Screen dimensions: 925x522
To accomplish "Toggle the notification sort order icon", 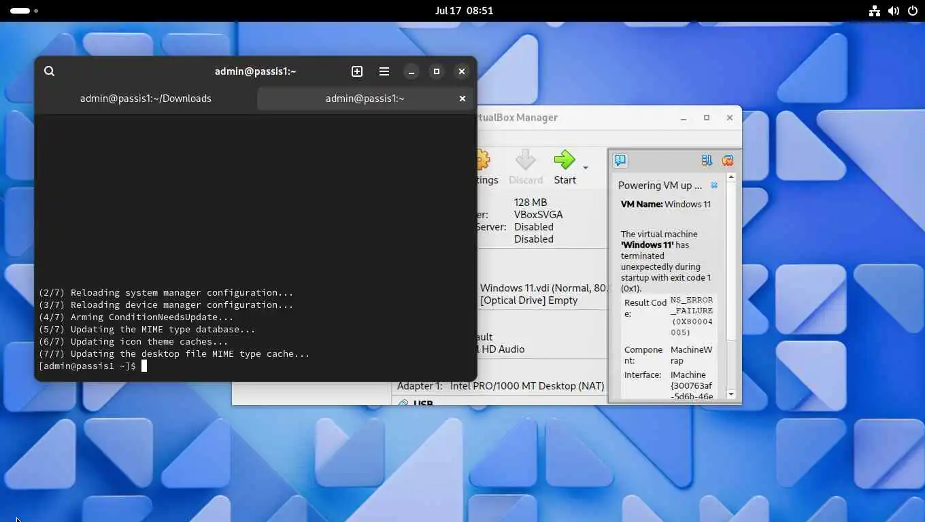I will coord(707,160).
